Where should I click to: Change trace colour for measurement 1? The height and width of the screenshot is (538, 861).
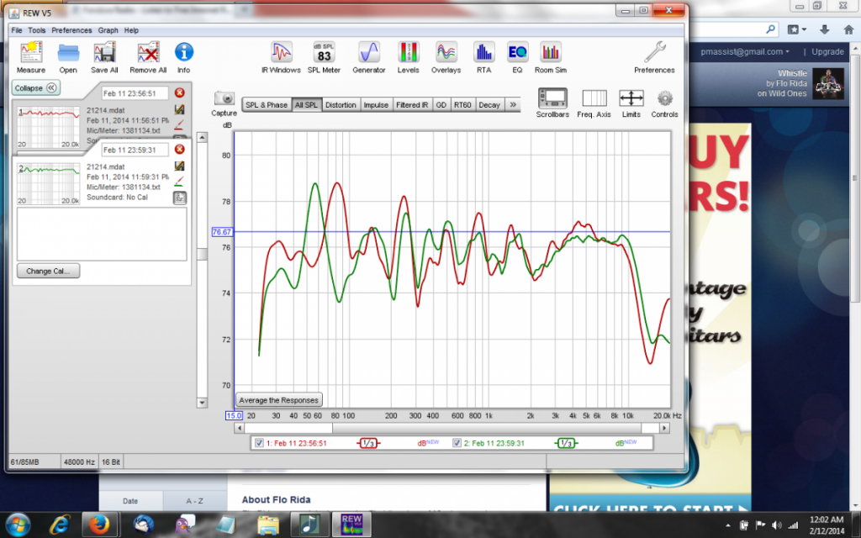(180, 124)
